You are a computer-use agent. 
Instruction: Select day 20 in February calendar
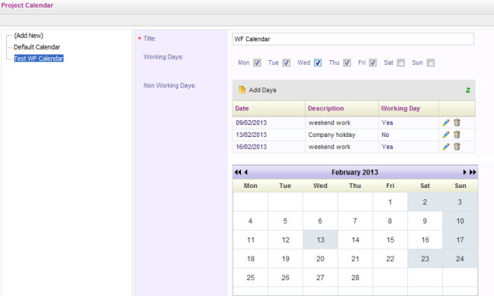click(x=320, y=259)
